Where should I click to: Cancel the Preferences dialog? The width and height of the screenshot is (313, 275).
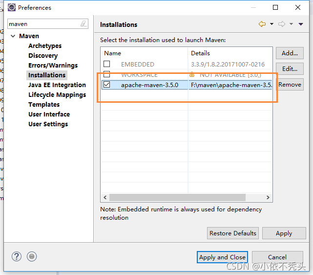pyautogui.click(x=277, y=257)
